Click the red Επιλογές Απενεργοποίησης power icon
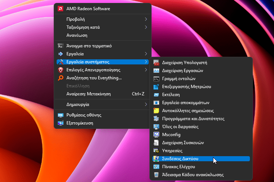Screen dimensions: 274x182 60,70
